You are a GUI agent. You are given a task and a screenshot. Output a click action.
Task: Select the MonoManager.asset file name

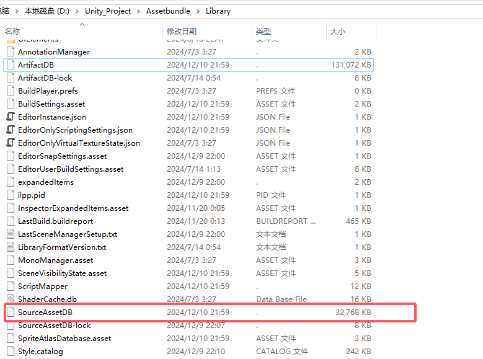pyautogui.click(x=55, y=260)
